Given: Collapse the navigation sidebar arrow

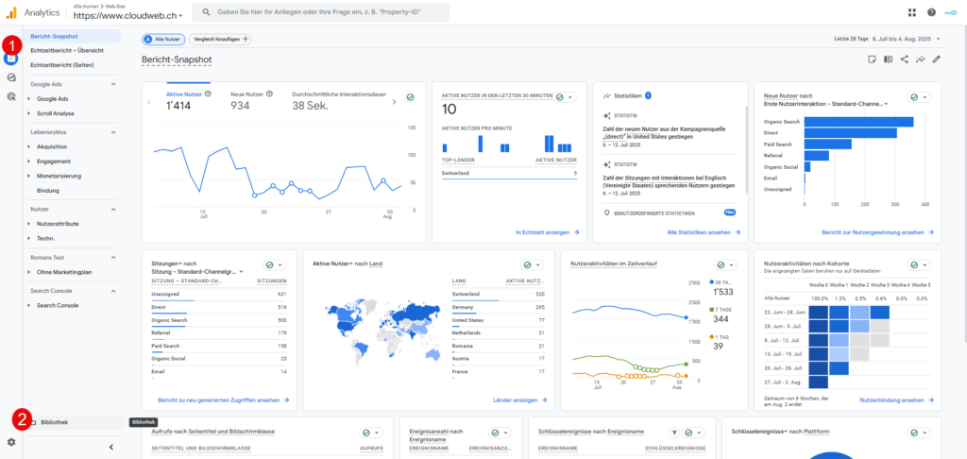Looking at the screenshot, I should click(111, 448).
